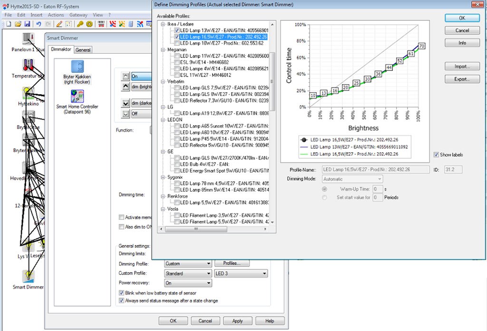Switch to the General tab
Image resolution: width=487 pixels, height=331 pixels.
point(83,50)
